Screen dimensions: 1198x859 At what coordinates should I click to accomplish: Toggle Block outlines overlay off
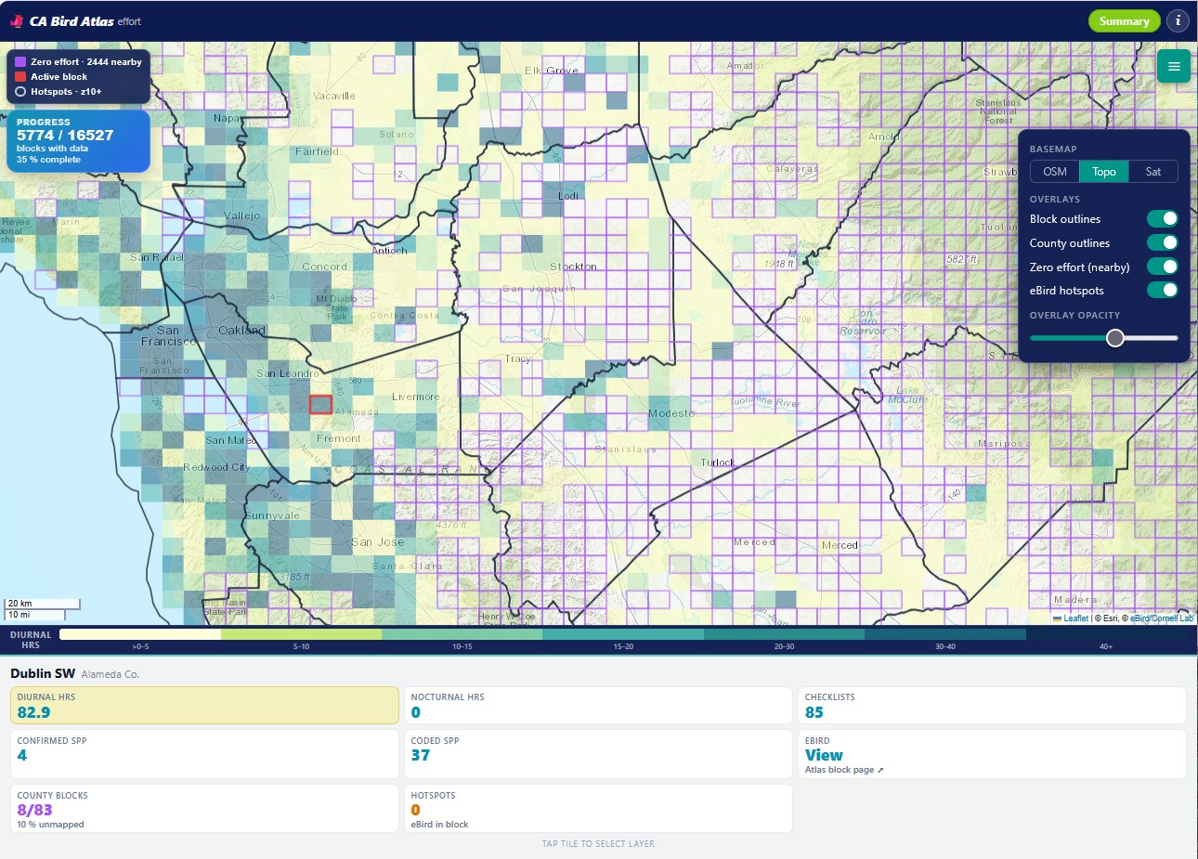point(1162,219)
